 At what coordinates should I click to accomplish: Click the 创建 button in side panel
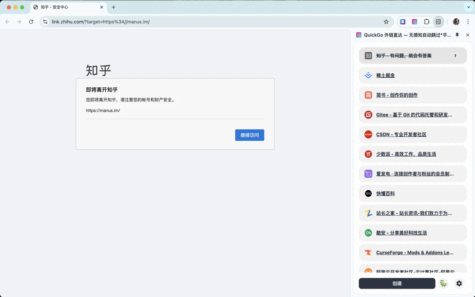tap(397, 283)
